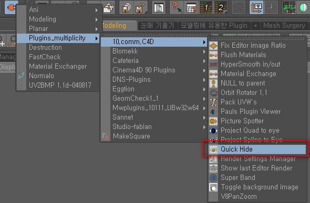The width and height of the screenshot is (310, 203).
Task: Click the toolbar icon numbered 2
Action: tap(221, 7)
